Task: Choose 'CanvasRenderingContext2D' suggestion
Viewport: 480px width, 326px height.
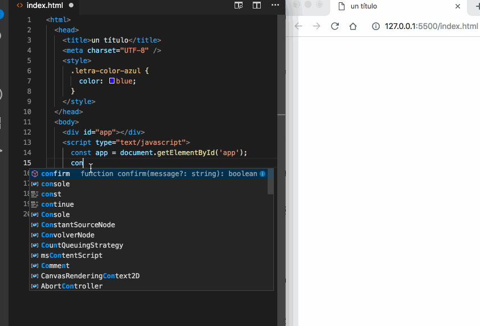Action: pos(148,276)
